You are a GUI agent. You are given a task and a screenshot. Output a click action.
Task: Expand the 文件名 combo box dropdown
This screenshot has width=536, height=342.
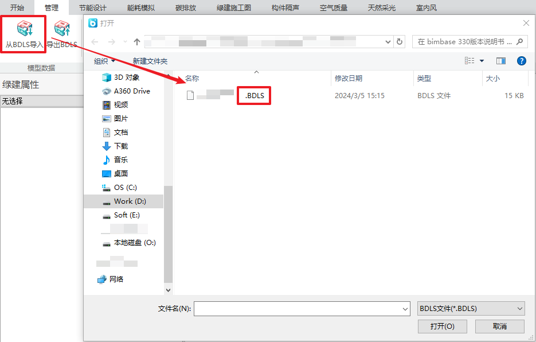click(x=405, y=309)
